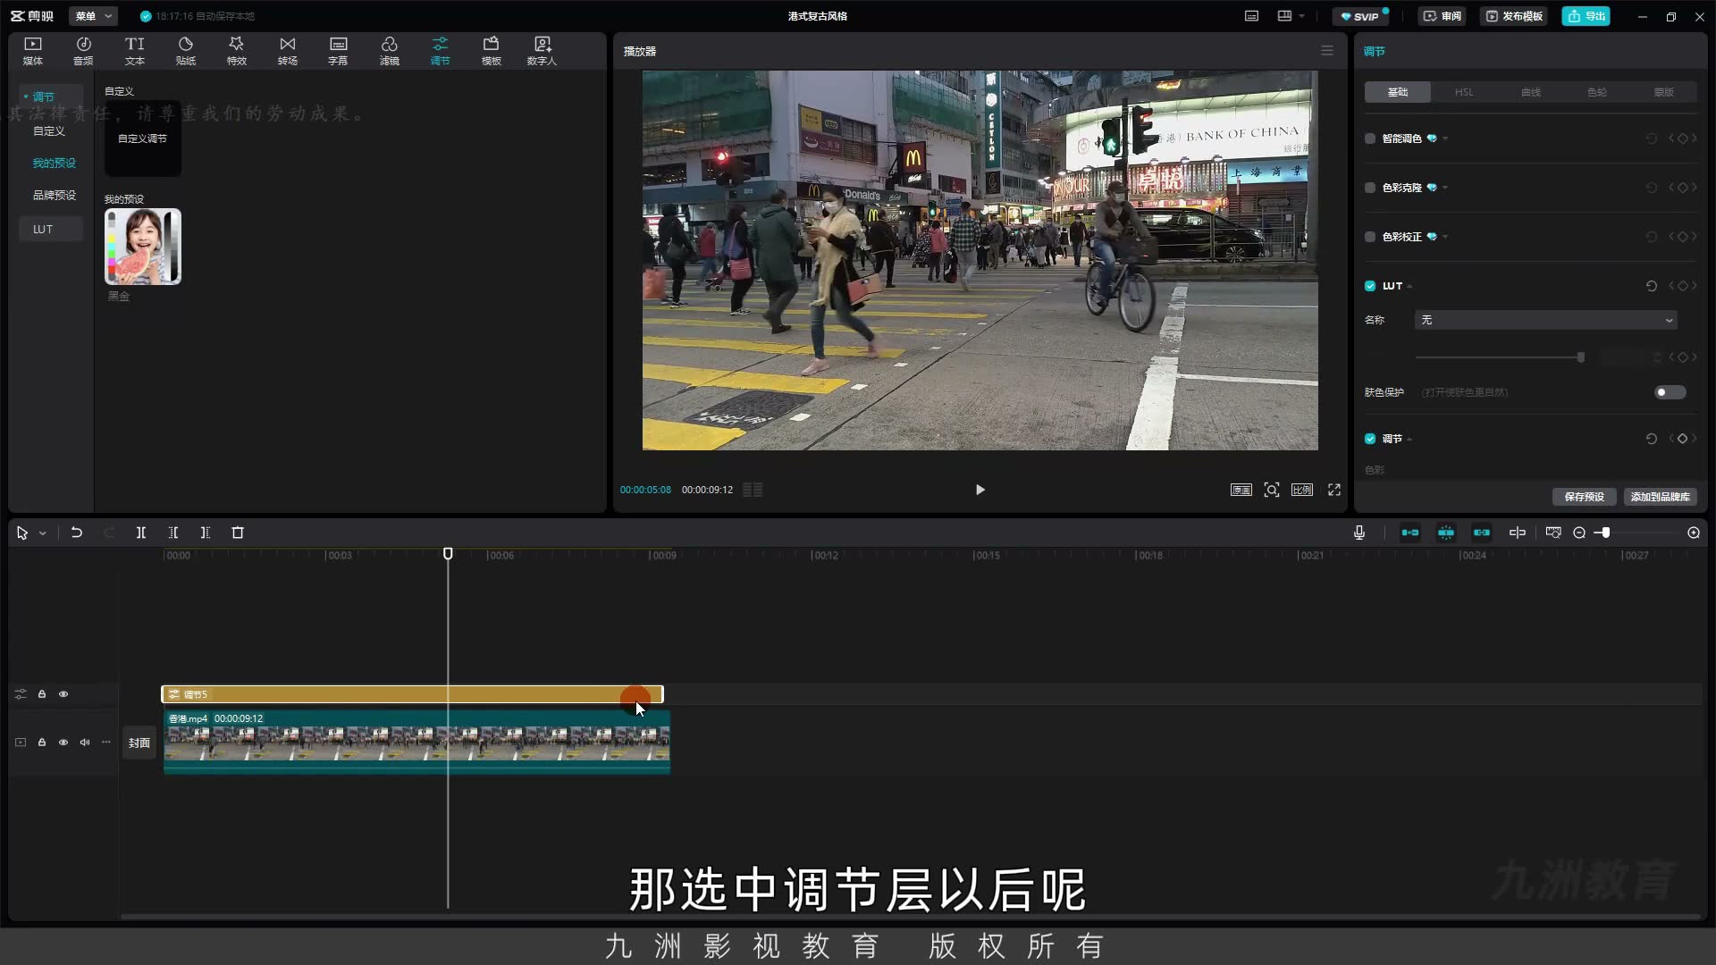Open the 滤镜 filters panel
Screen dimensions: 1716x965
pyautogui.click(x=390, y=51)
